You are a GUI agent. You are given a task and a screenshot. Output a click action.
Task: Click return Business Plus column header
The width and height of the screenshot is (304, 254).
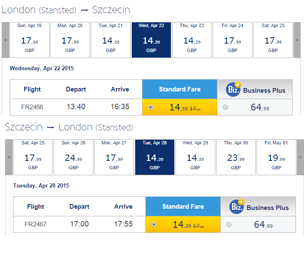[258, 207]
